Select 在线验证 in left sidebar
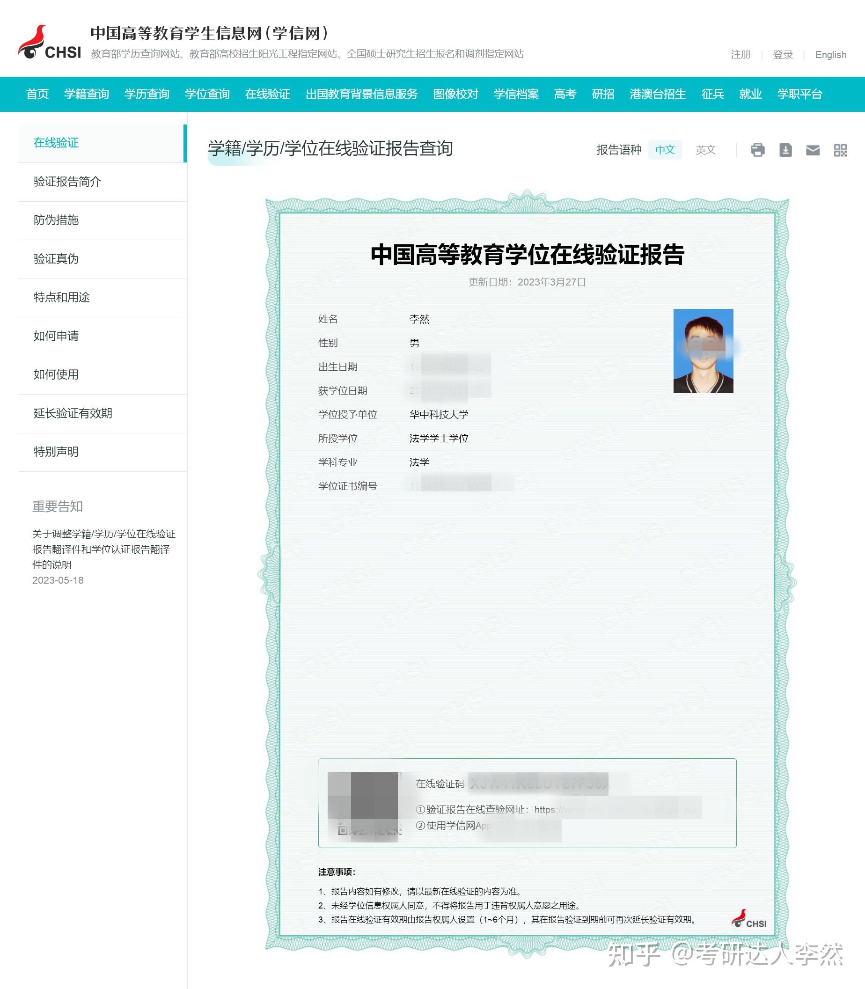Viewport: 865px width, 989px height. 102,143
